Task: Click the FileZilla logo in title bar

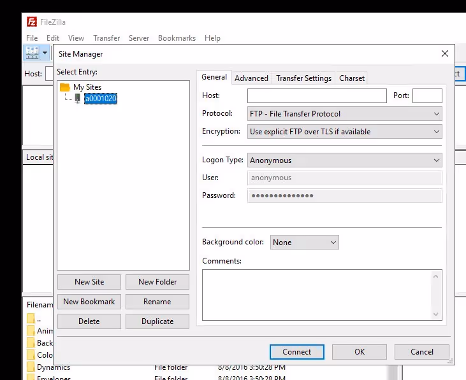Action: pyautogui.click(x=32, y=22)
